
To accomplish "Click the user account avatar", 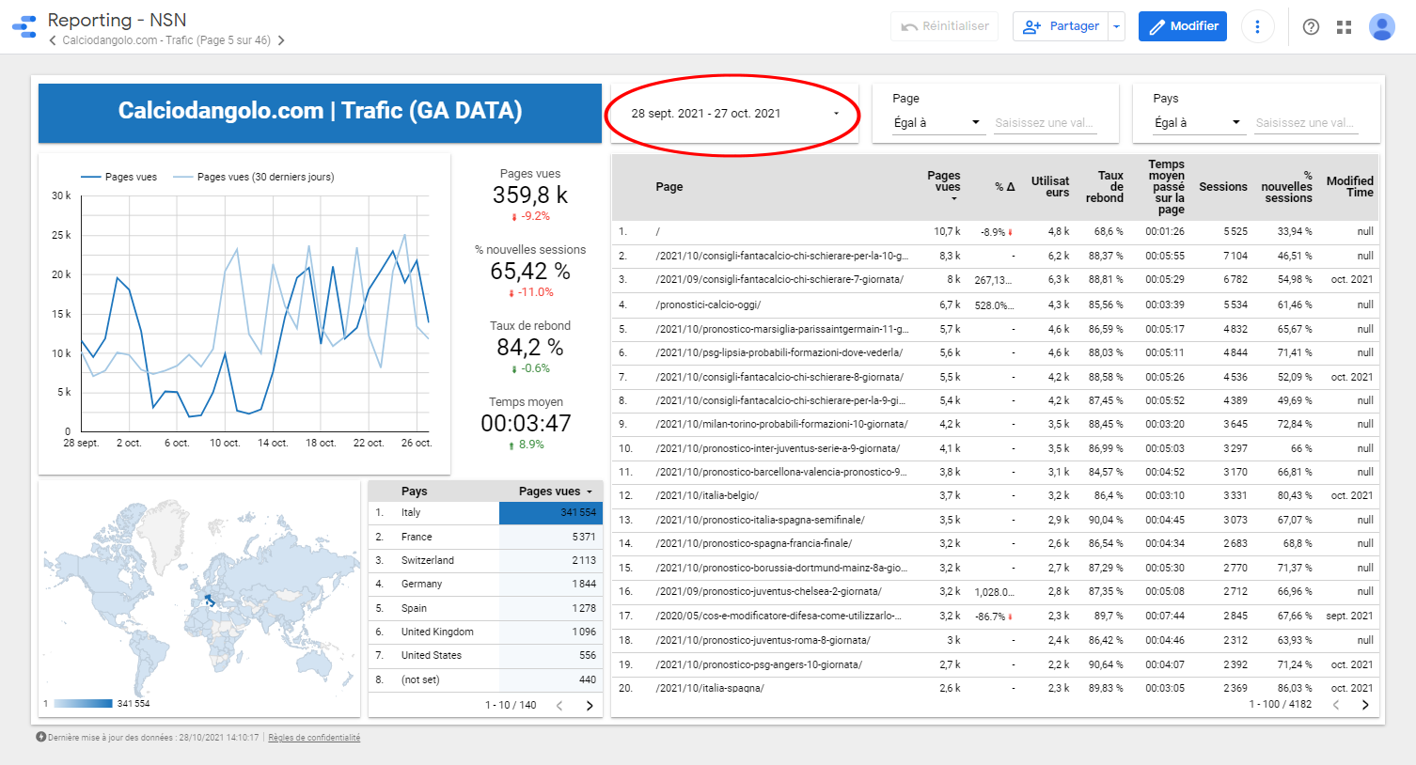I will point(1381,26).
